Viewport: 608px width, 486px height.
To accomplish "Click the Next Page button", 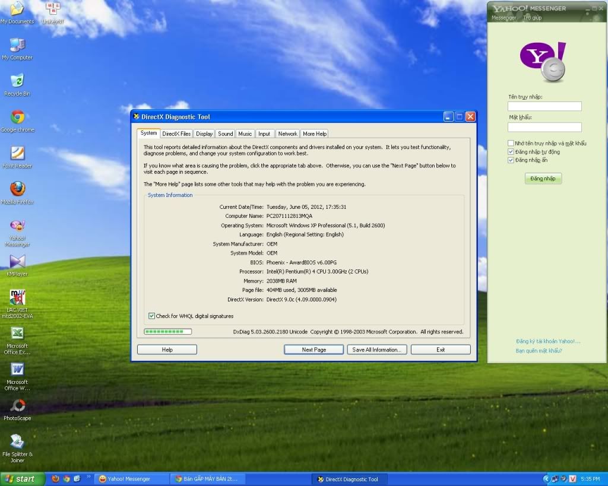I will [313, 350].
